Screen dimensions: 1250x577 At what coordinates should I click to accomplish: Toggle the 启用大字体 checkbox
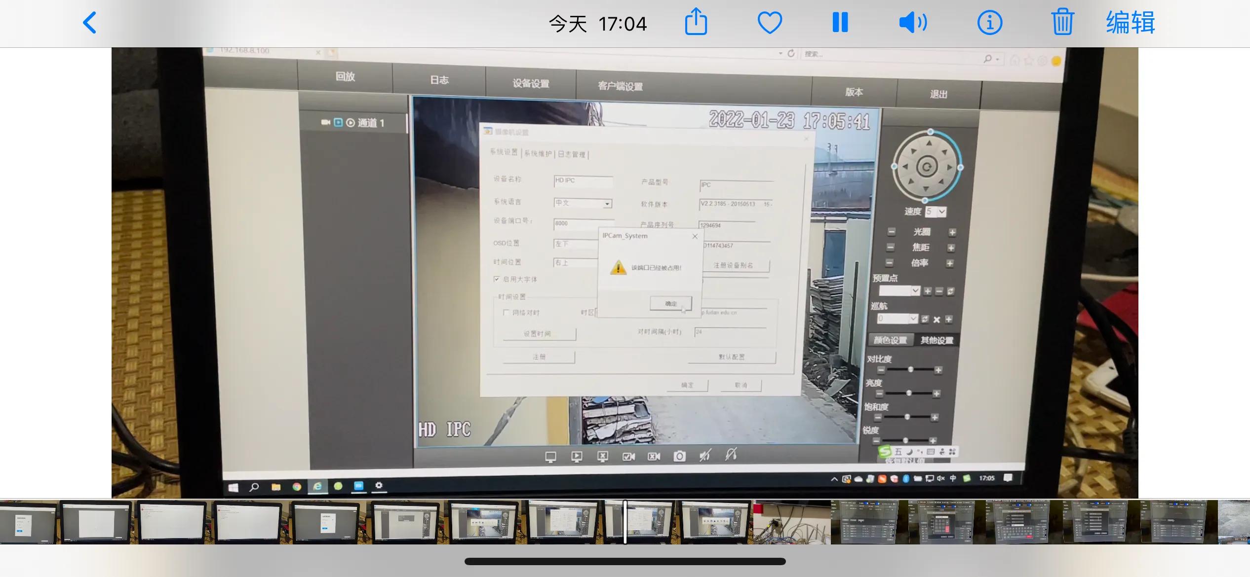click(497, 279)
